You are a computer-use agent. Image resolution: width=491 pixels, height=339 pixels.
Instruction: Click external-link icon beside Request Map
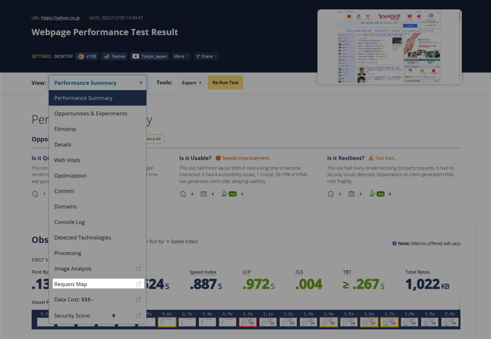pos(139,284)
